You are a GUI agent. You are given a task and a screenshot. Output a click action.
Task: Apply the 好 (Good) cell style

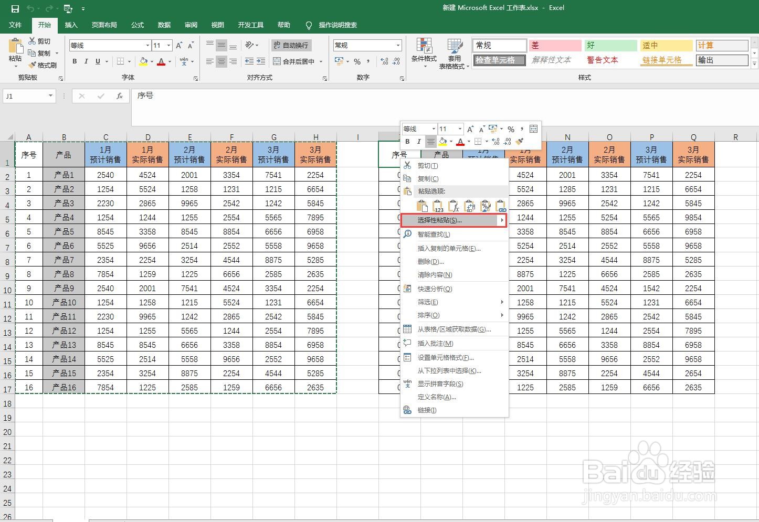pos(610,46)
